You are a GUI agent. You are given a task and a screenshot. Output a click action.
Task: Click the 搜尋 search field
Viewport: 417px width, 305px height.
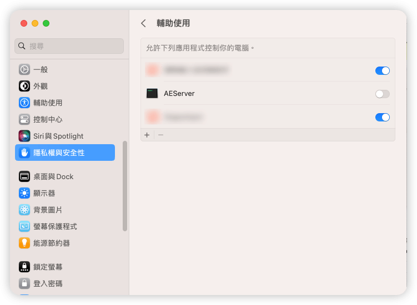click(x=69, y=46)
